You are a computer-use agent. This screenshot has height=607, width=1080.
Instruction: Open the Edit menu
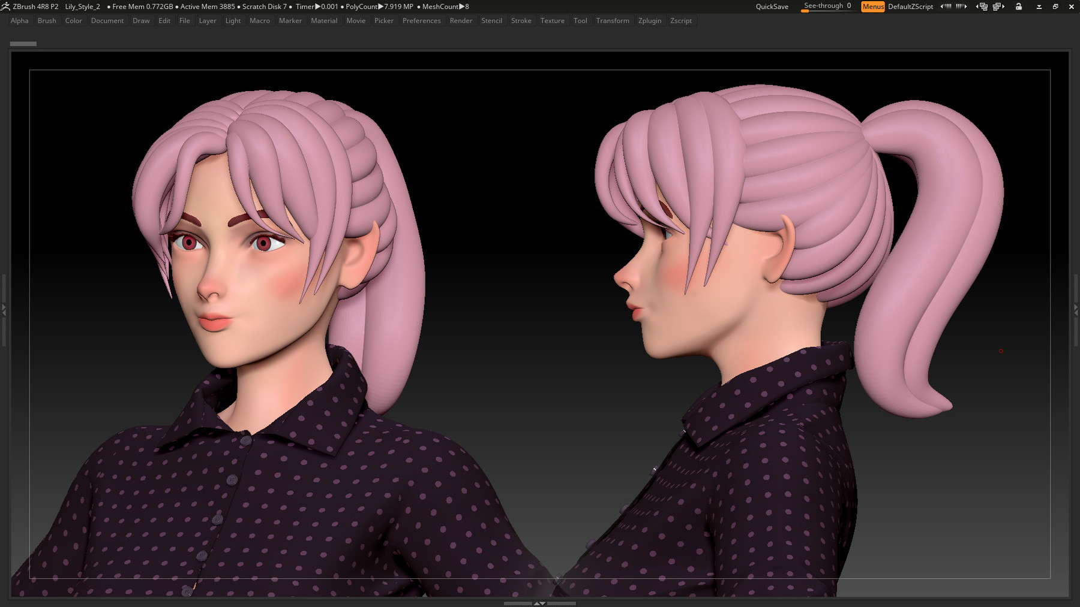point(164,21)
